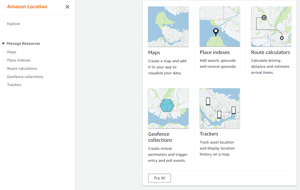
Task: Navigate to Route calculators in sidebar
Action: (22, 68)
